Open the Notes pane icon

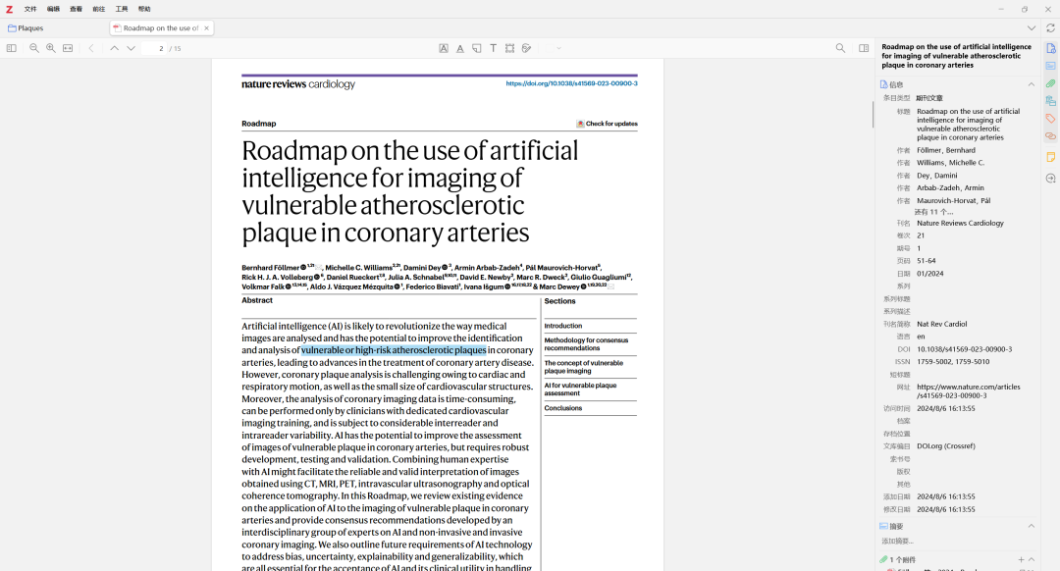[x=1050, y=157]
